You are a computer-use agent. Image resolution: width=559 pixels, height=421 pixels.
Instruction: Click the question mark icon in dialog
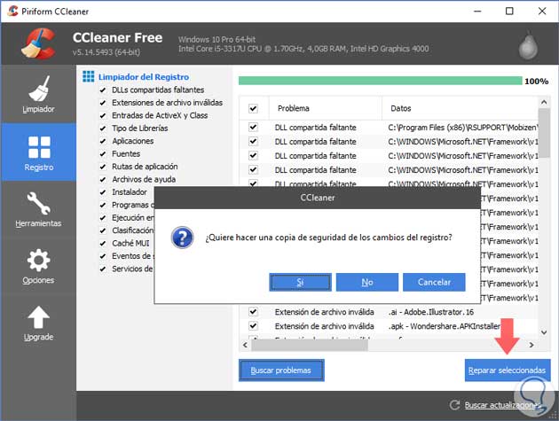pos(182,238)
